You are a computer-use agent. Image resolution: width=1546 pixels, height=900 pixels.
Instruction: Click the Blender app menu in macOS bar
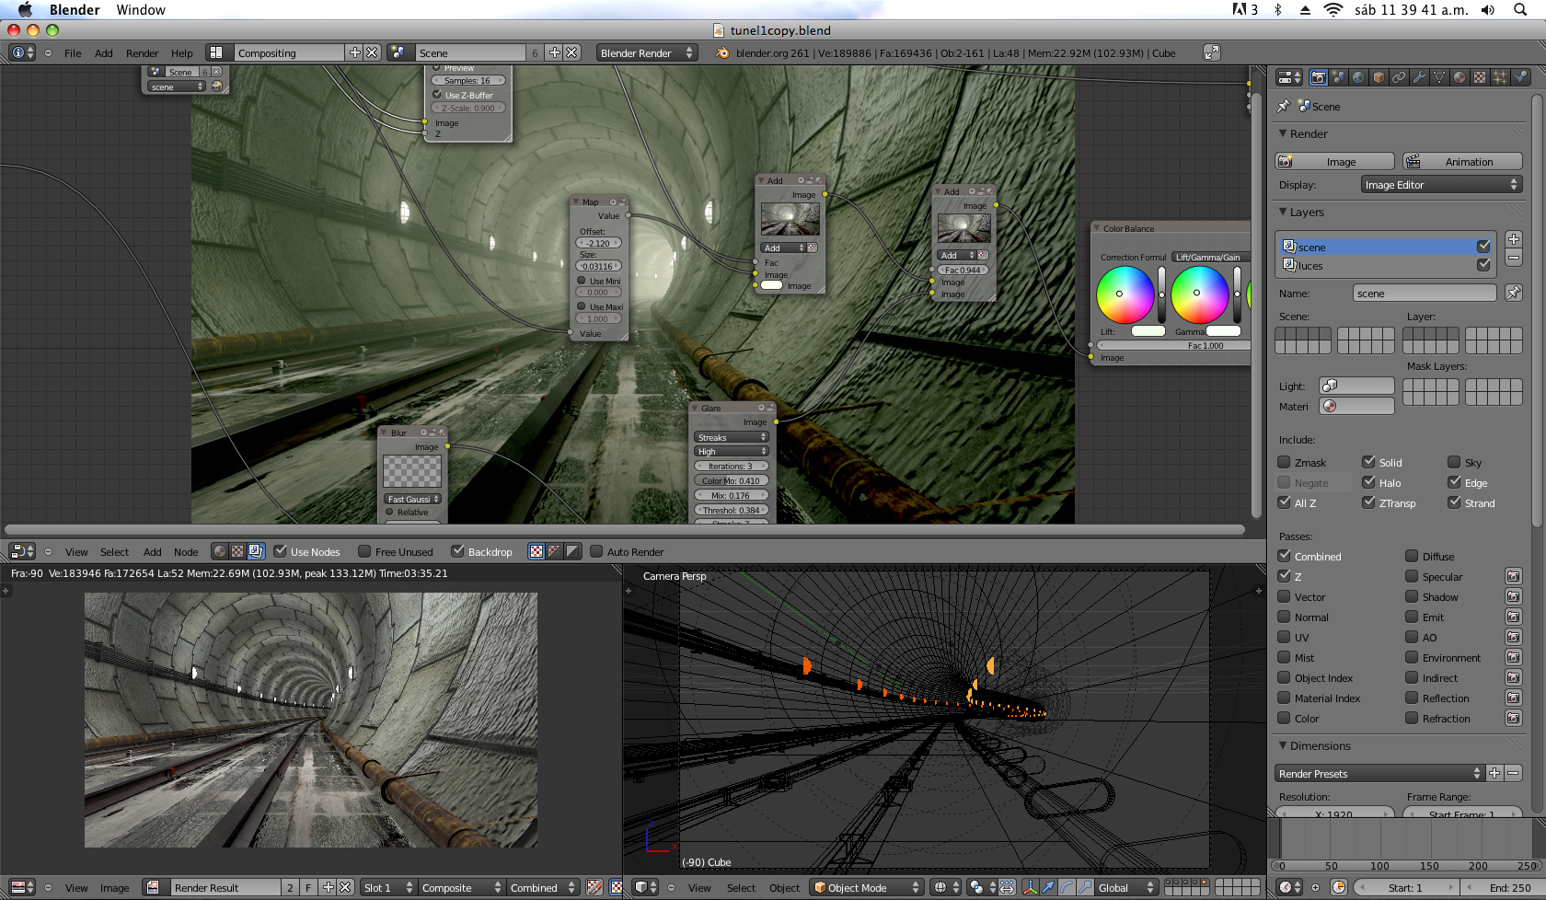(x=75, y=10)
